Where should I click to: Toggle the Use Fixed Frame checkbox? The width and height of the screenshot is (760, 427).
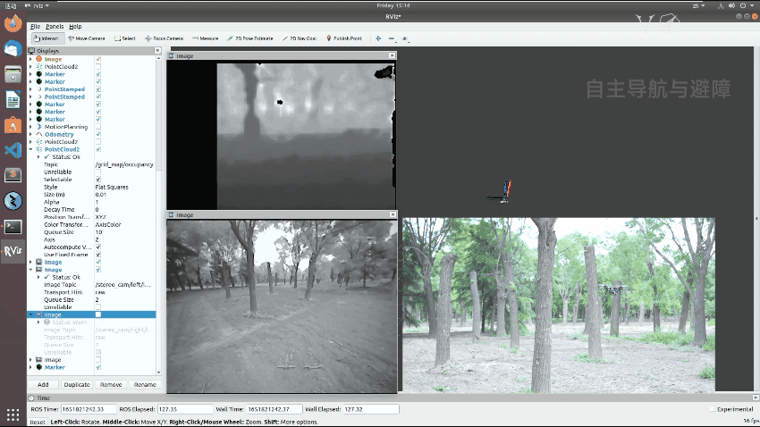(x=98, y=255)
